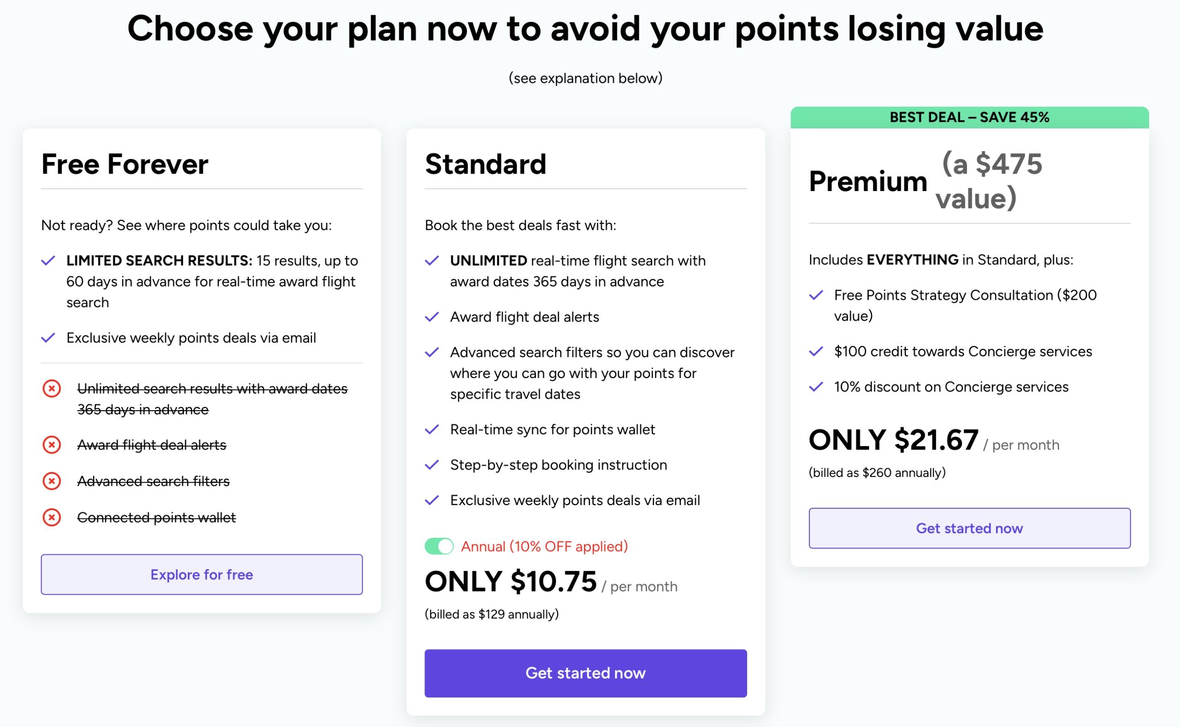Click the red X beside Unlimited search results

tap(52, 389)
